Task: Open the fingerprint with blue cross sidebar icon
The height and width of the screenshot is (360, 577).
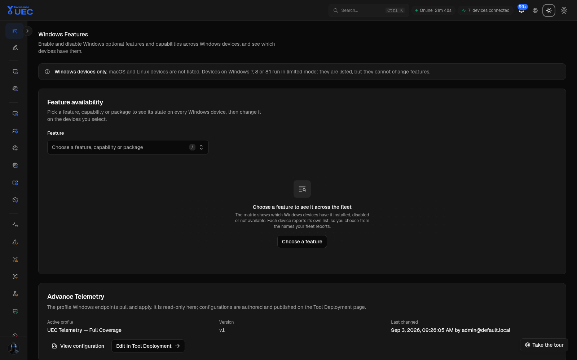Action: click(15, 89)
